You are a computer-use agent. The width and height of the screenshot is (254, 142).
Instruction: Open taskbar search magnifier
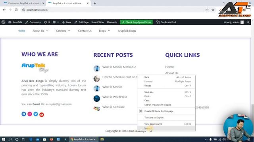click(10, 139)
